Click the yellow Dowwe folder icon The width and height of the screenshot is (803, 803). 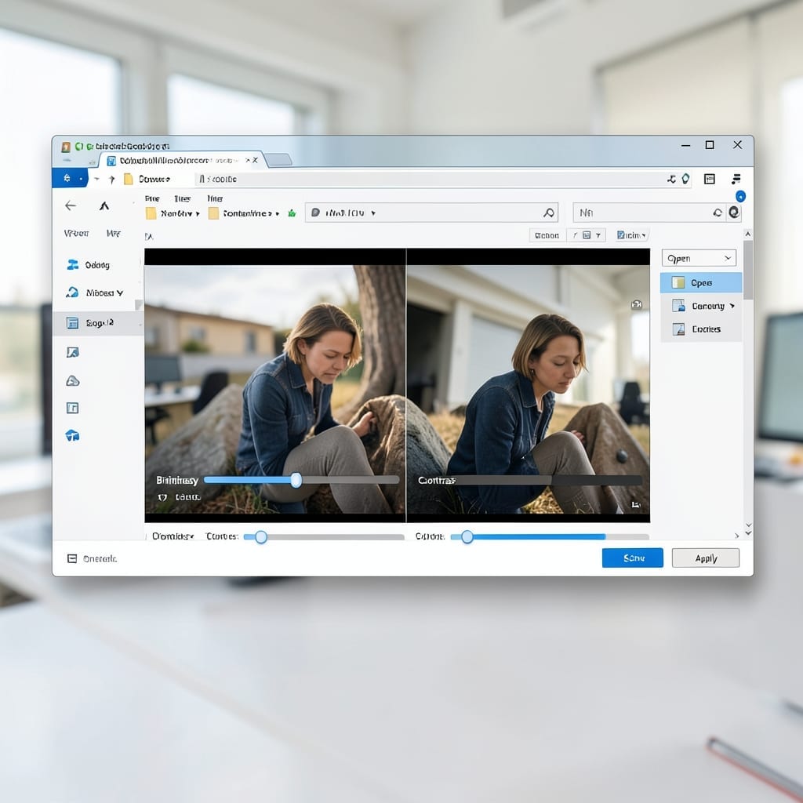(x=129, y=179)
